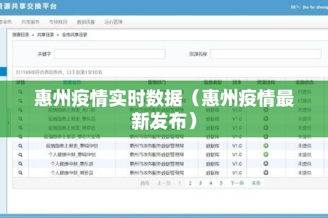This screenshot has width=328, height=218.
Task: Open the 运行管理 menu tab
Action: [113, 22]
